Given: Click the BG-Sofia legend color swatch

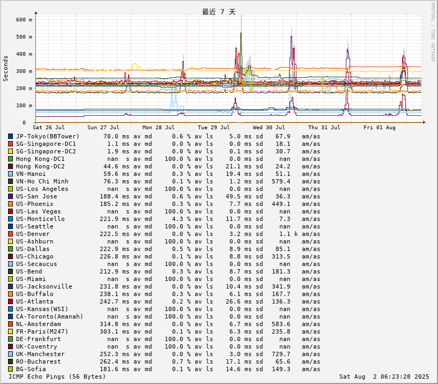Looking at the screenshot, I should (x=10, y=369).
